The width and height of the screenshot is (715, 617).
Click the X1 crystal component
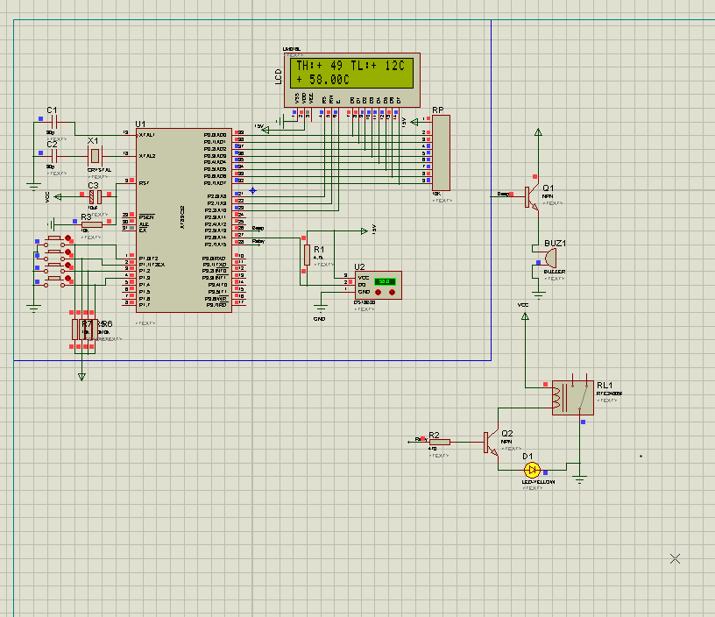[x=95, y=156]
